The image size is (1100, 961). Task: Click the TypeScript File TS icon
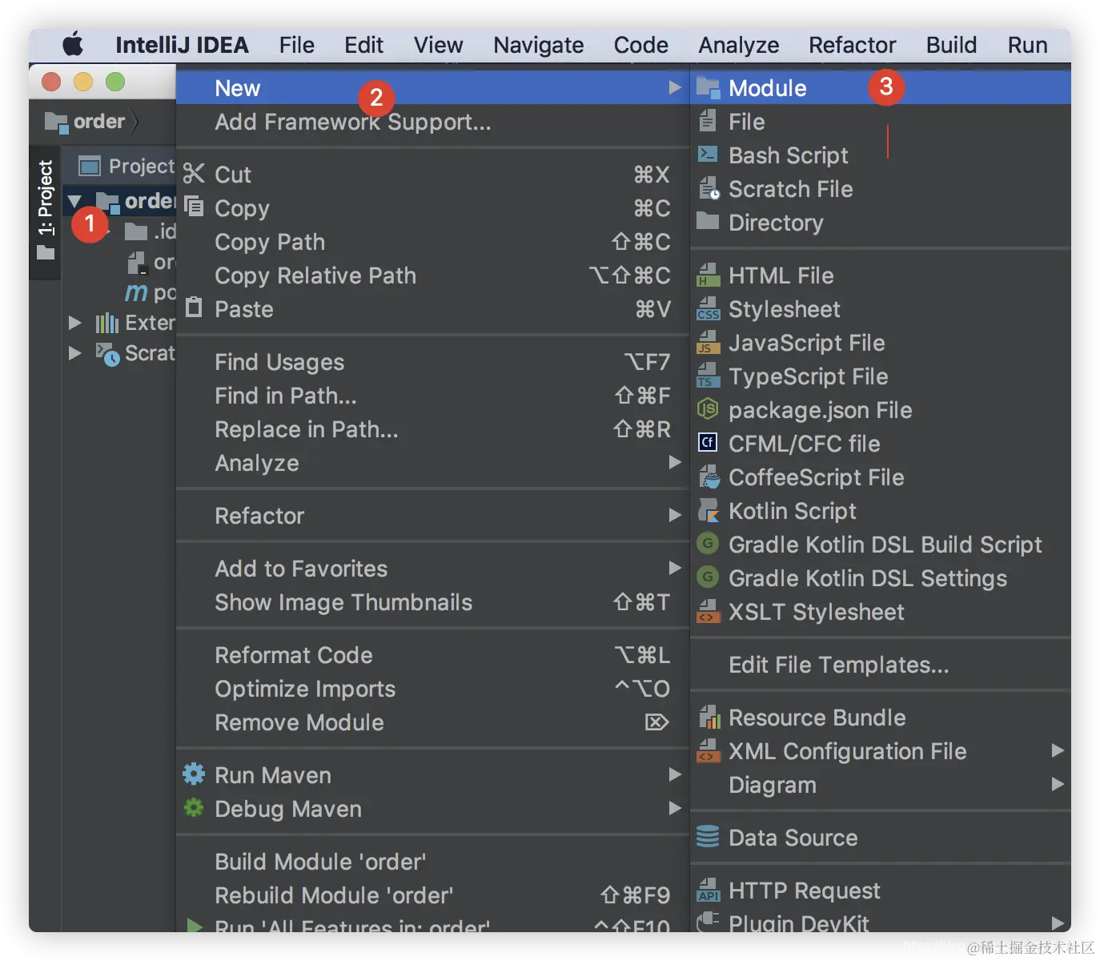click(x=708, y=376)
